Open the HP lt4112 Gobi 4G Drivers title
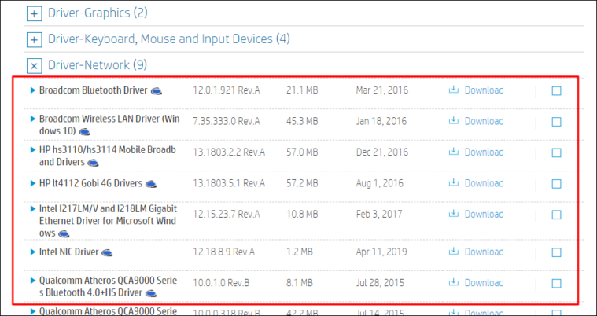The image size is (597, 316). click(90, 183)
